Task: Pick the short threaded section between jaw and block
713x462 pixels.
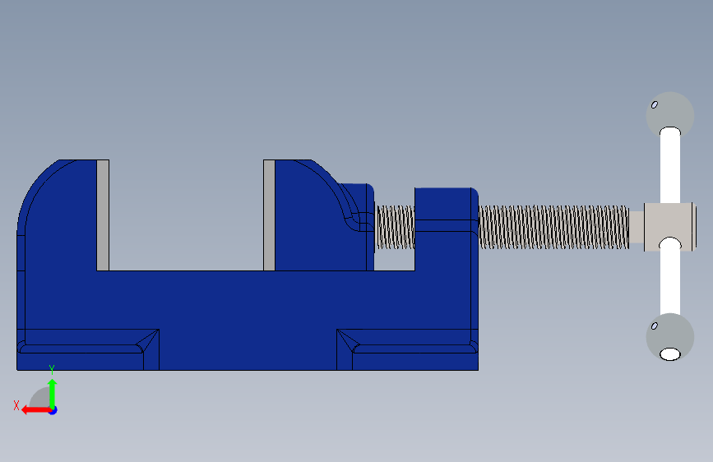Action: pyautogui.click(x=395, y=227)
